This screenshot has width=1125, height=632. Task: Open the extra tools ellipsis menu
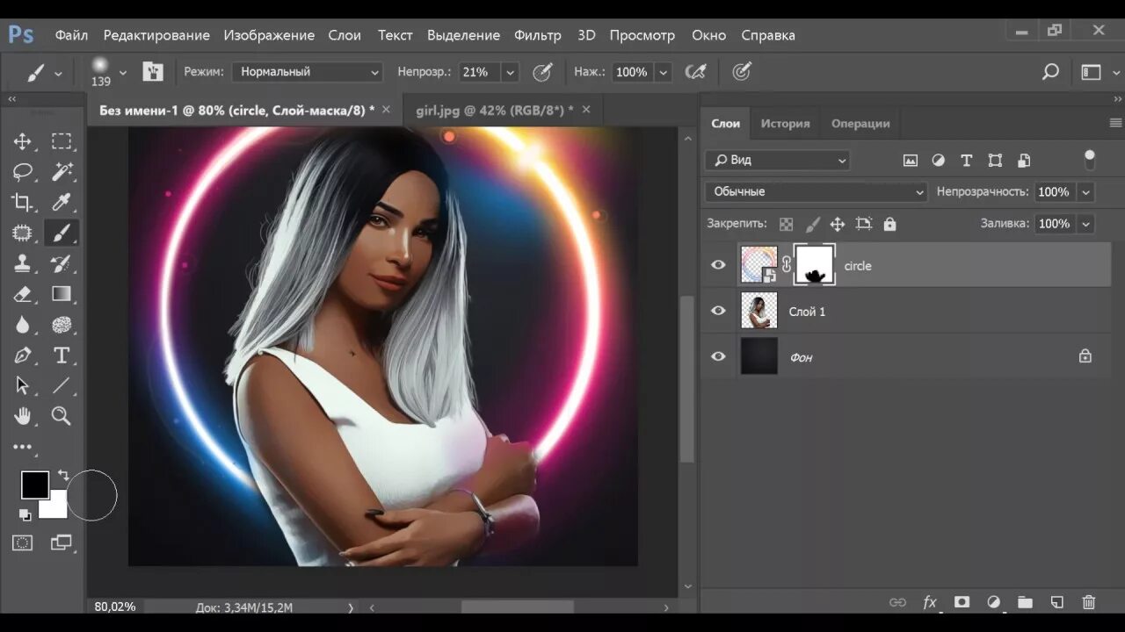pos(23,447)
